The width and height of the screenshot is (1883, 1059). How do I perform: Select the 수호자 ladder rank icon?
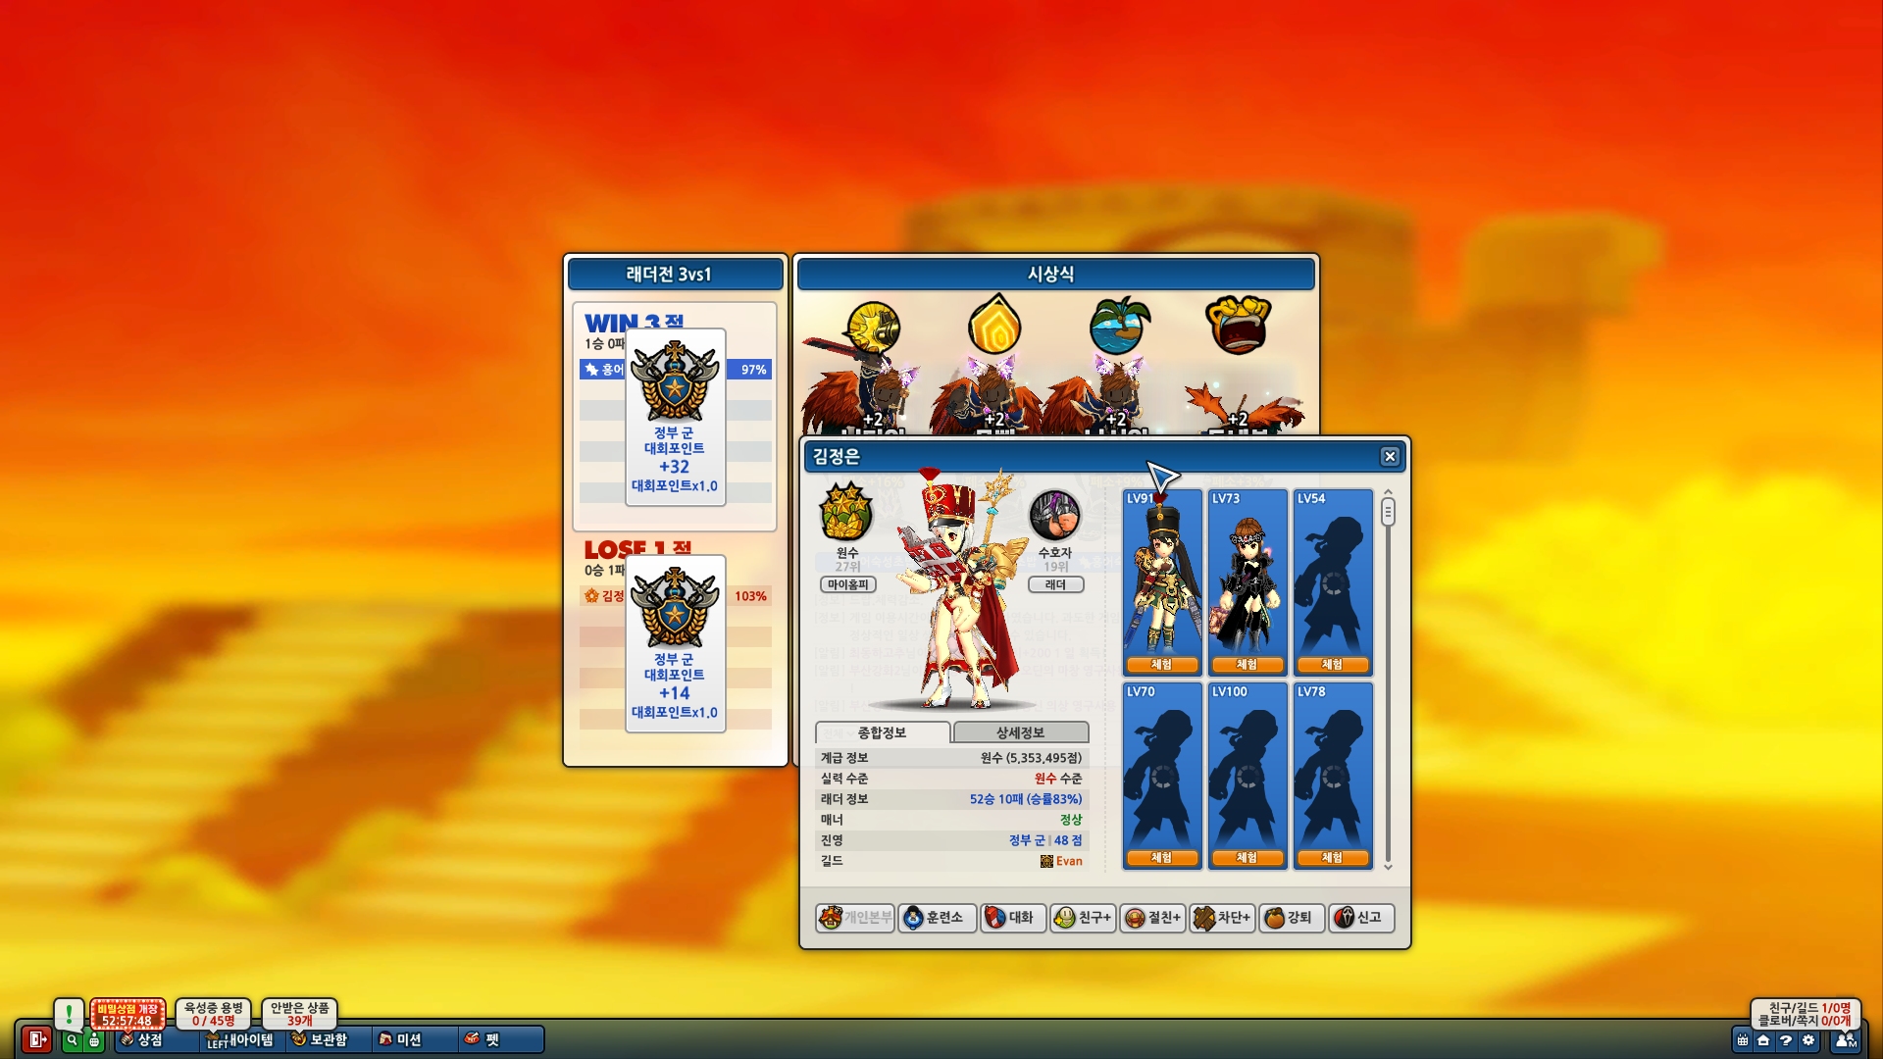(x=1055, y=515)
